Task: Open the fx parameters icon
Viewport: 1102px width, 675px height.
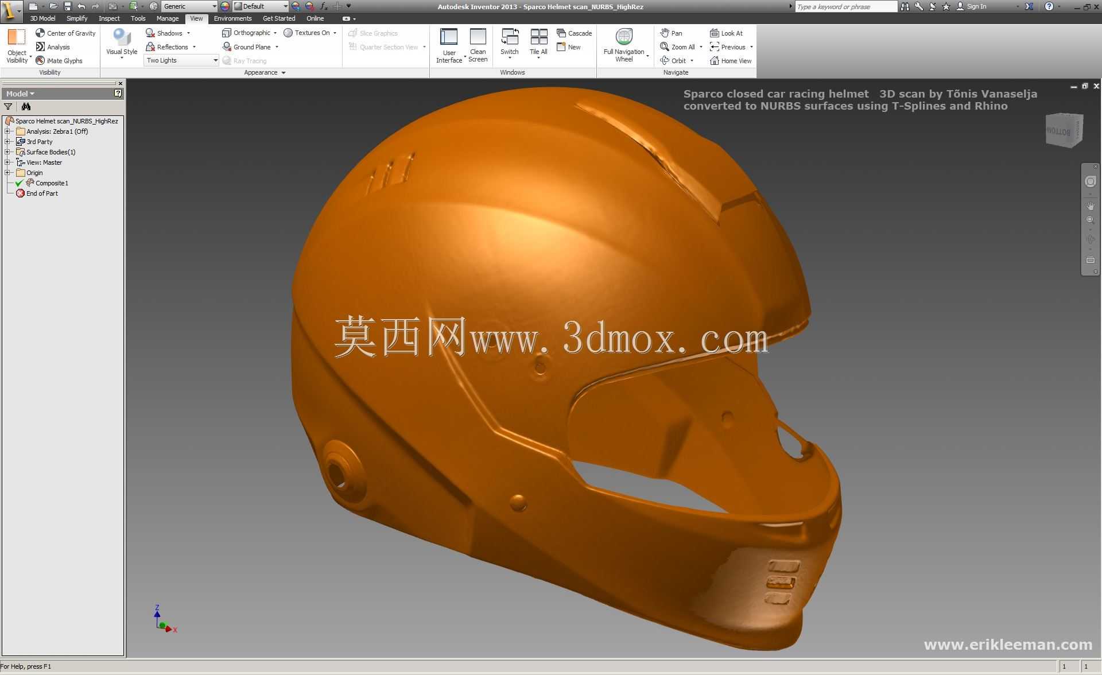Action: click(x=324, y=6)
